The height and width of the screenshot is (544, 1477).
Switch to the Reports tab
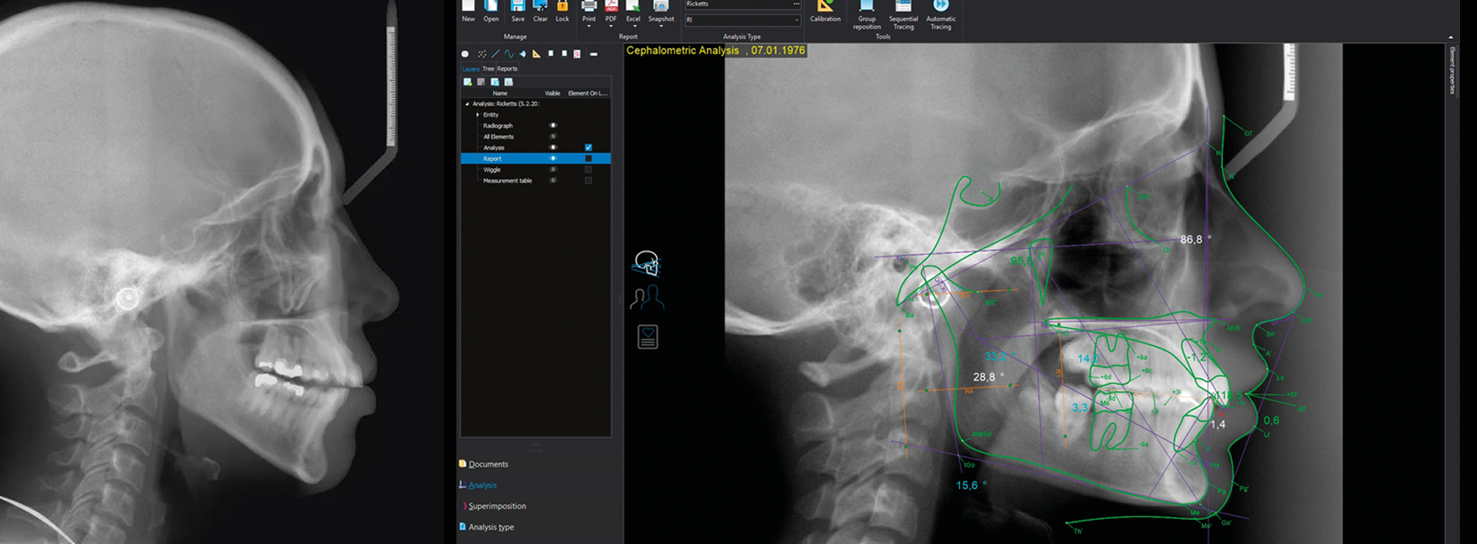(x=507, y=68)
